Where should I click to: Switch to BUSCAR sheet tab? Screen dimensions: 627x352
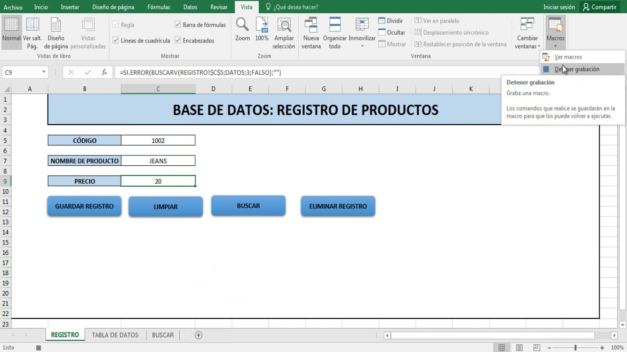click(x=163, y=335)
